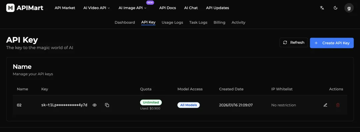Select the API Key tab
Viewport: 360px width, 132px height.
click(148, 22)
